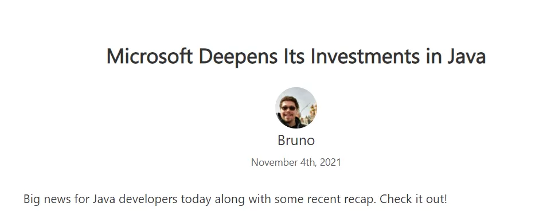Click the word some in the intro
The height and width of the screenshot is (218, 547).
click(289, 199)
